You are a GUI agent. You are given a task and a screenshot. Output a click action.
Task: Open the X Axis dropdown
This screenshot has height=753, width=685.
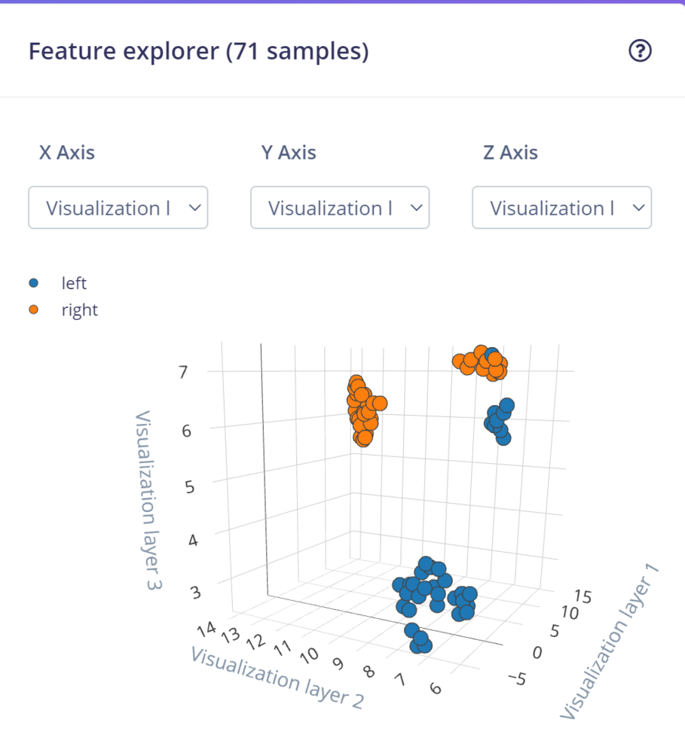coord(118,208)
